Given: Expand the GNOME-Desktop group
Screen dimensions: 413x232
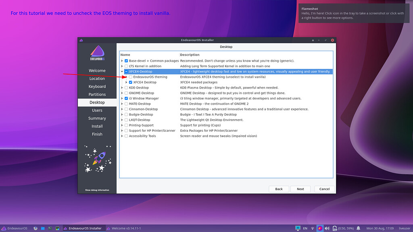Looking at the screenshot, I should point(122,93).
